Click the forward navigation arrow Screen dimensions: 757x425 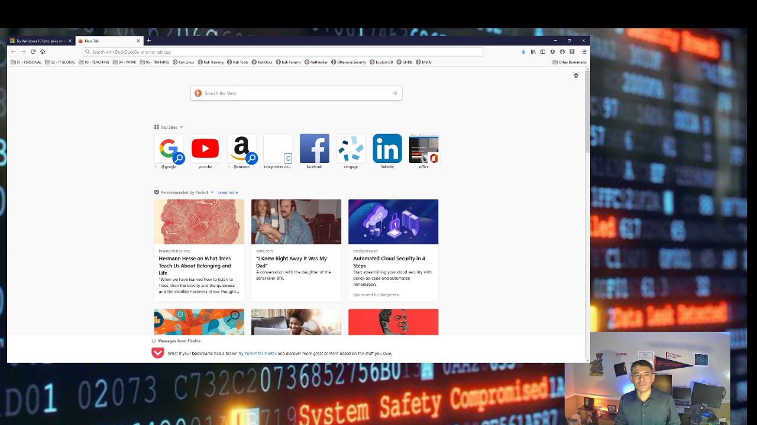tap(23, 52)
